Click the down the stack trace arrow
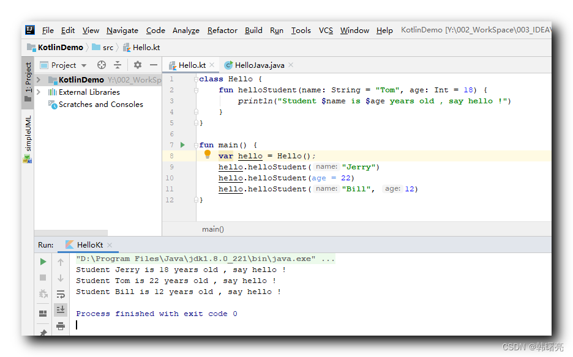This screenshot has width=573, height=357. pyautogui.click(x=61, y=278)
